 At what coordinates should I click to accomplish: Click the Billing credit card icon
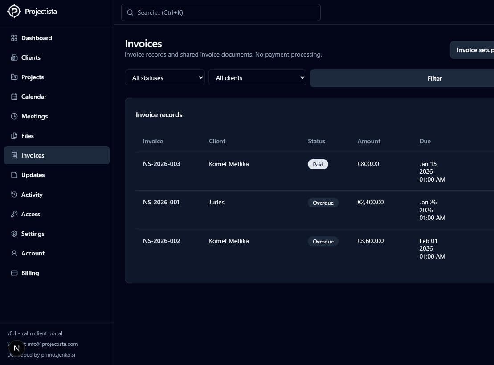pos(14,273)
